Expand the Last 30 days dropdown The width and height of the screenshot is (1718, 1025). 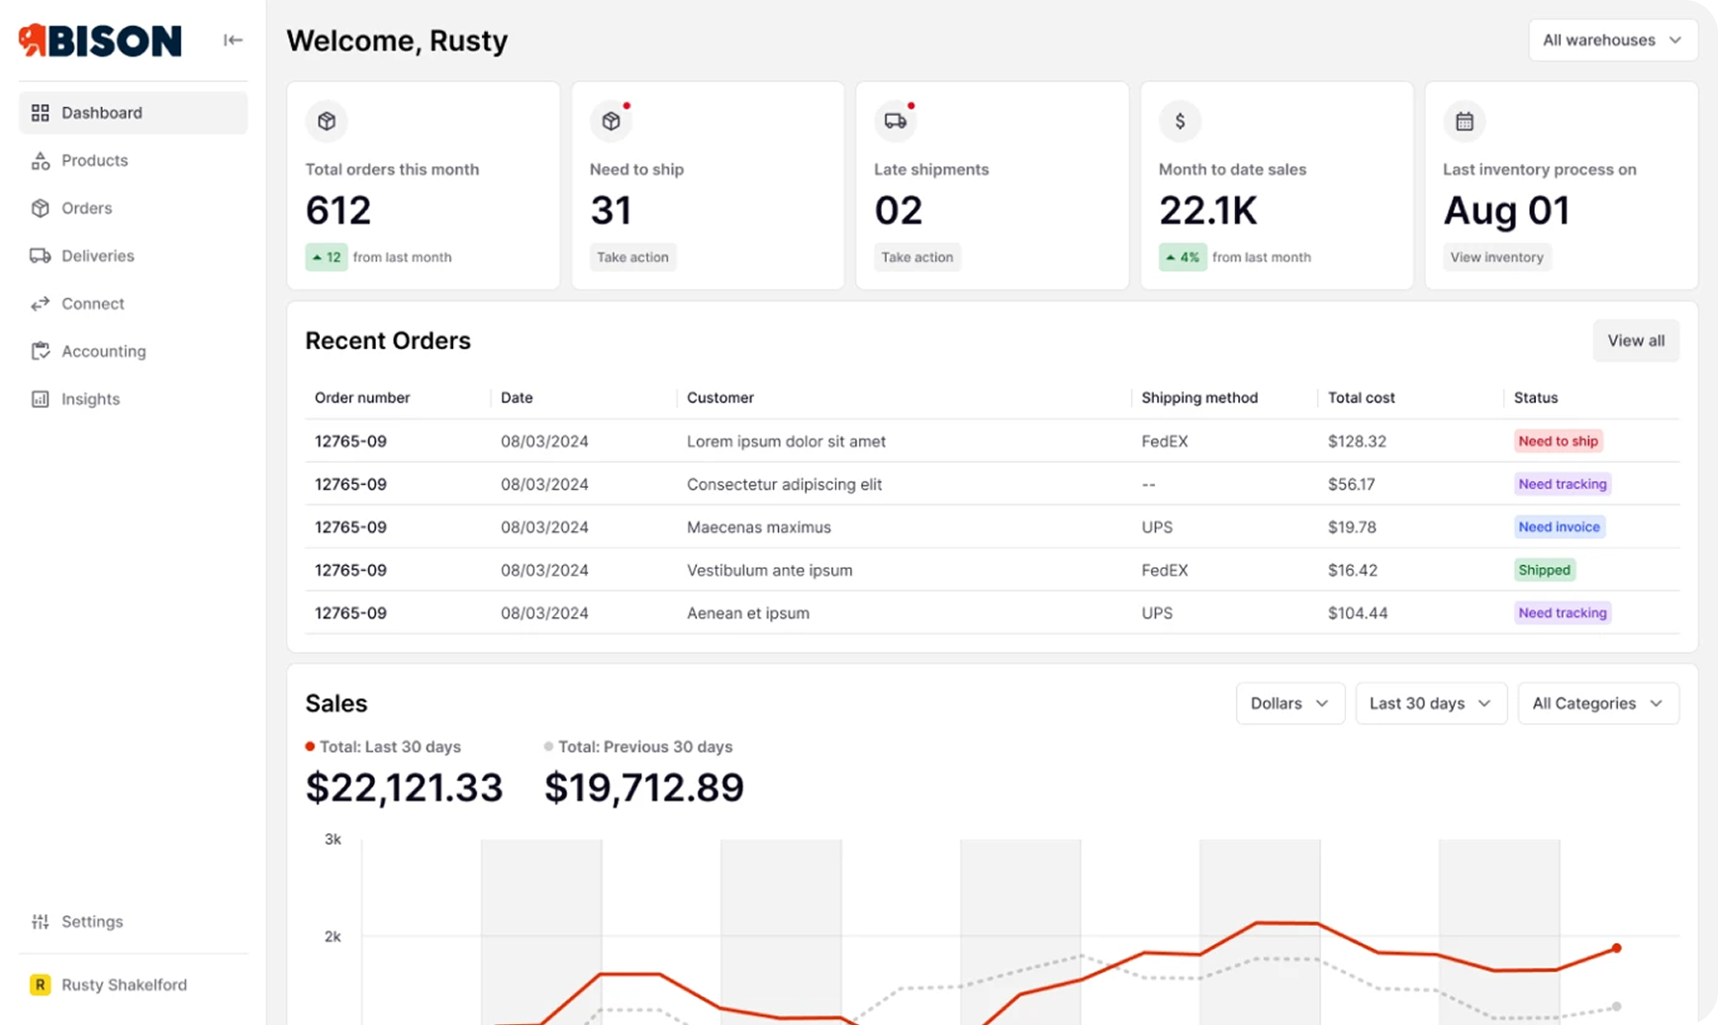(1429, 702)
